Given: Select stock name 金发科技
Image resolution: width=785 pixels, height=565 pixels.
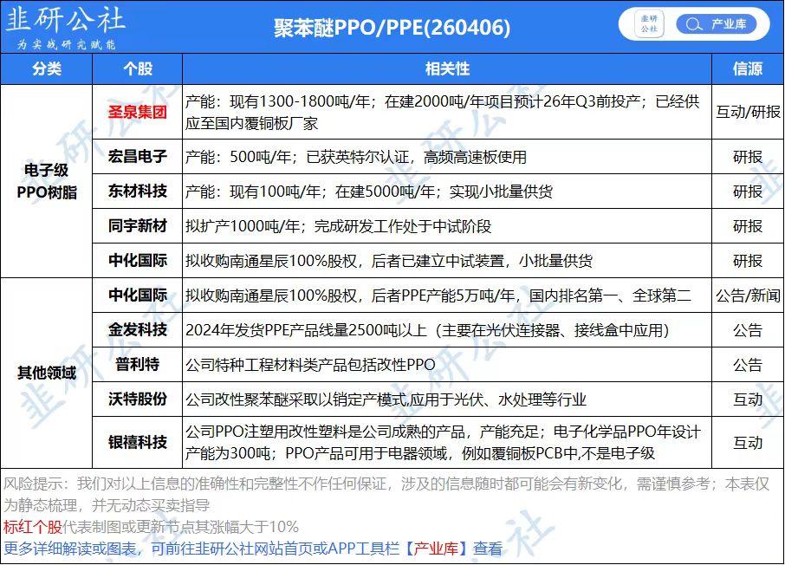Looking at the screenshot, I should coord(138,329).
